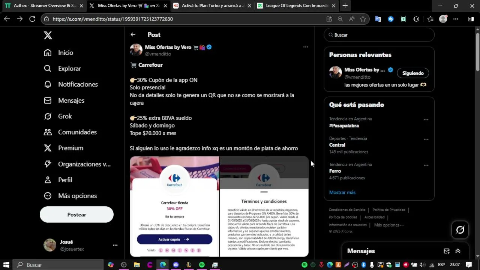Open Miss Ofertas by Vero author avatar
Screen dimensions: 480x270
coord(136,50)
